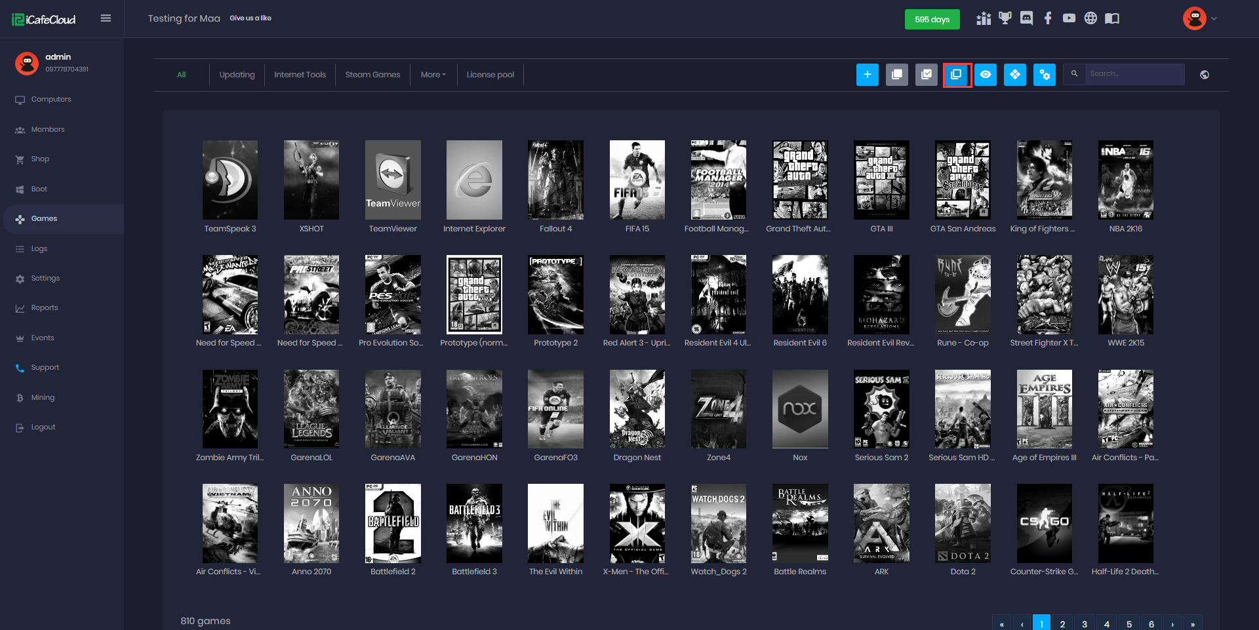
Task: Expand the More dropdown tab
Action: [x=433, y=75]
